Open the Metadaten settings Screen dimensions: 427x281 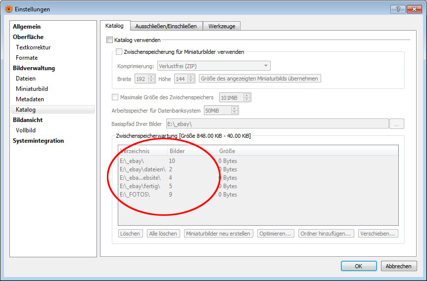tap(30, 99)
